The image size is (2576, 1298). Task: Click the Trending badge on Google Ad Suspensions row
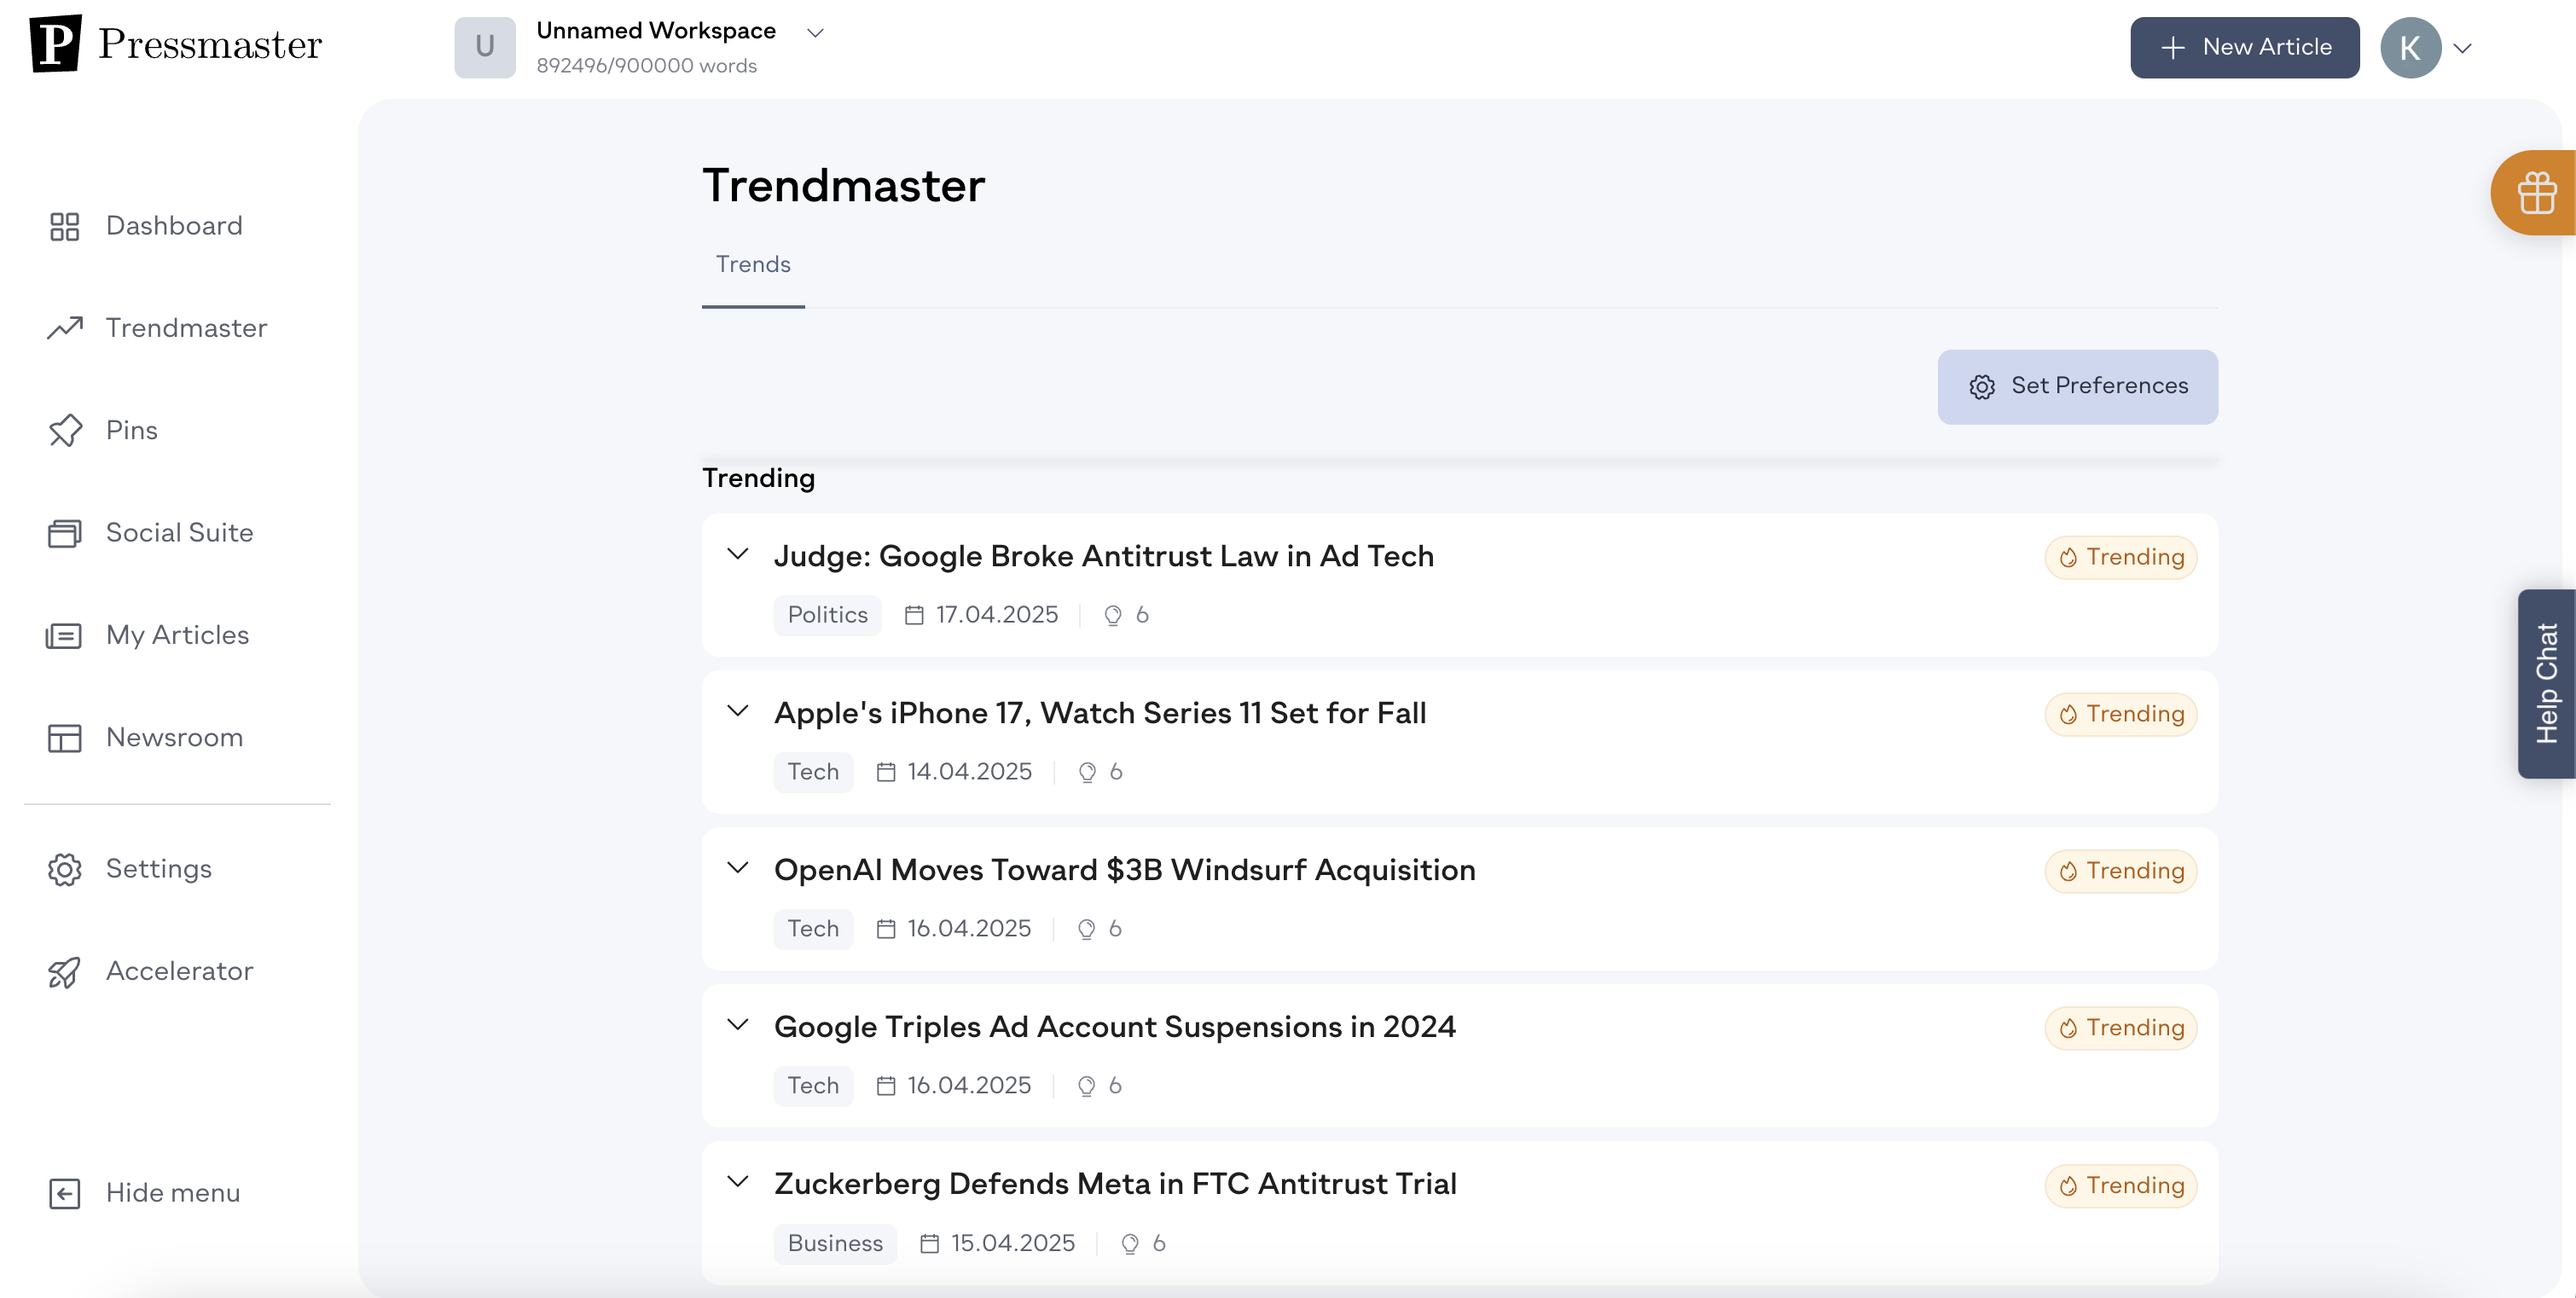tap(2121, 1028)
